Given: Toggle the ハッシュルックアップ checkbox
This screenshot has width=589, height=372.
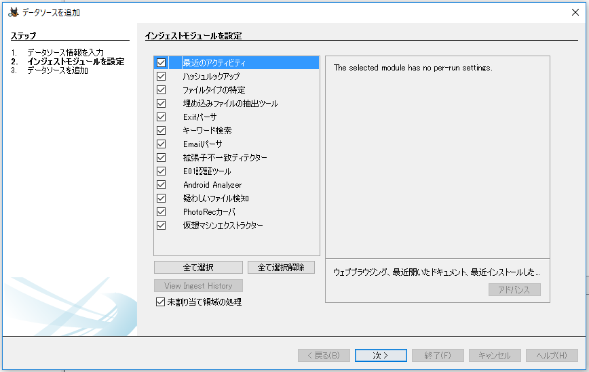Looking at the screenshot, I should pyautogui.click(x=161, y=77).
